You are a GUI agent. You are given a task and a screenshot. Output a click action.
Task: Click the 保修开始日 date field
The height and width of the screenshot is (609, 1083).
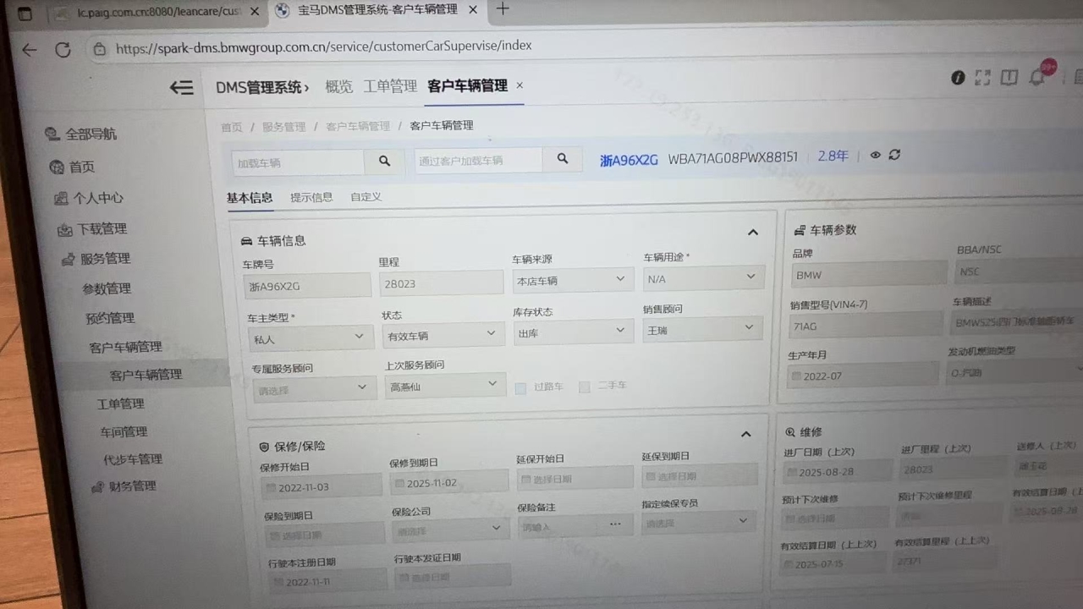pos(322,487)
